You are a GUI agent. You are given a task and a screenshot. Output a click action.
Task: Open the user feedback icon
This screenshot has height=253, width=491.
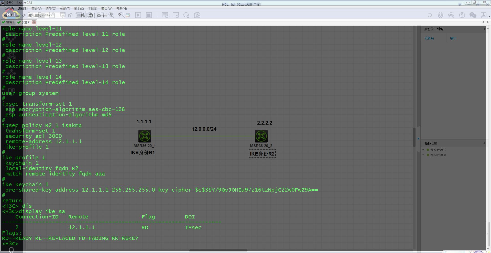point(483,15)
